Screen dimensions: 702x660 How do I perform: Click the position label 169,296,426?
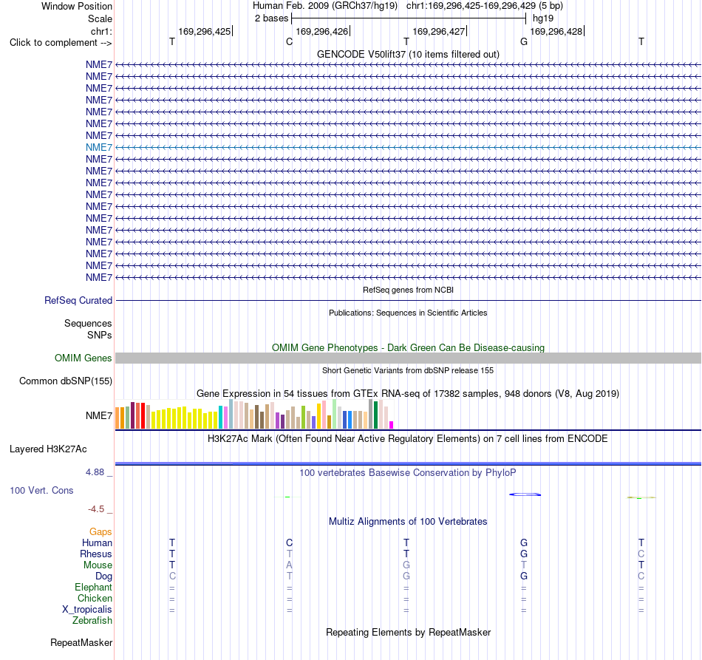[x=321, y=31]
